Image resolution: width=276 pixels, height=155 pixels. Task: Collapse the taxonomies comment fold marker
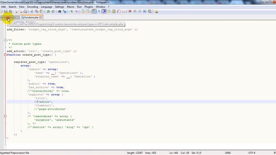point(5,116)
